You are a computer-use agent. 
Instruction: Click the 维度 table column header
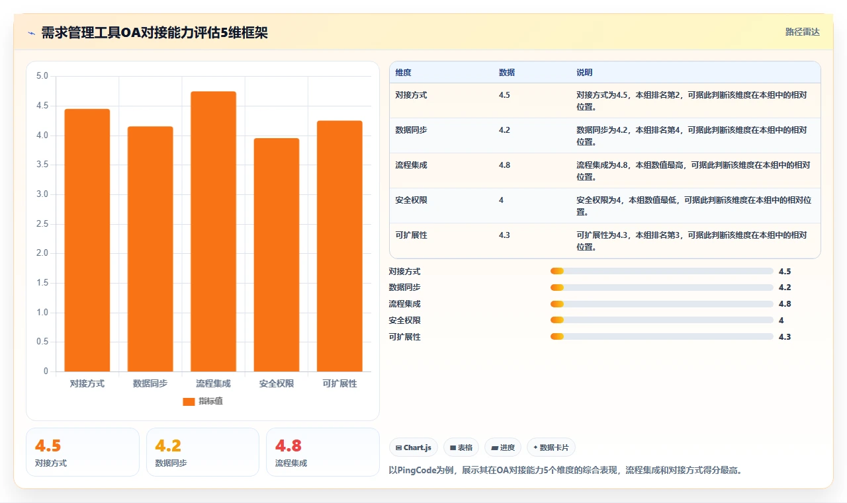point(403,72)
